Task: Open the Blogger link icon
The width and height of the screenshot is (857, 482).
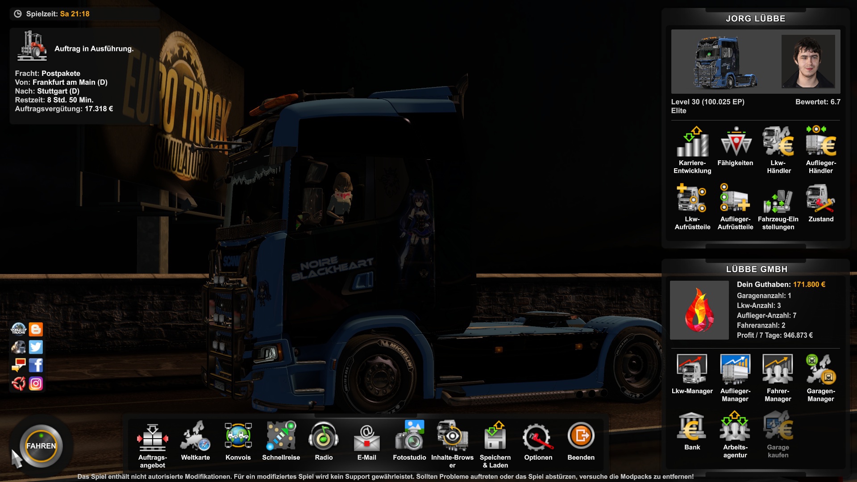Action: (36, 329)
